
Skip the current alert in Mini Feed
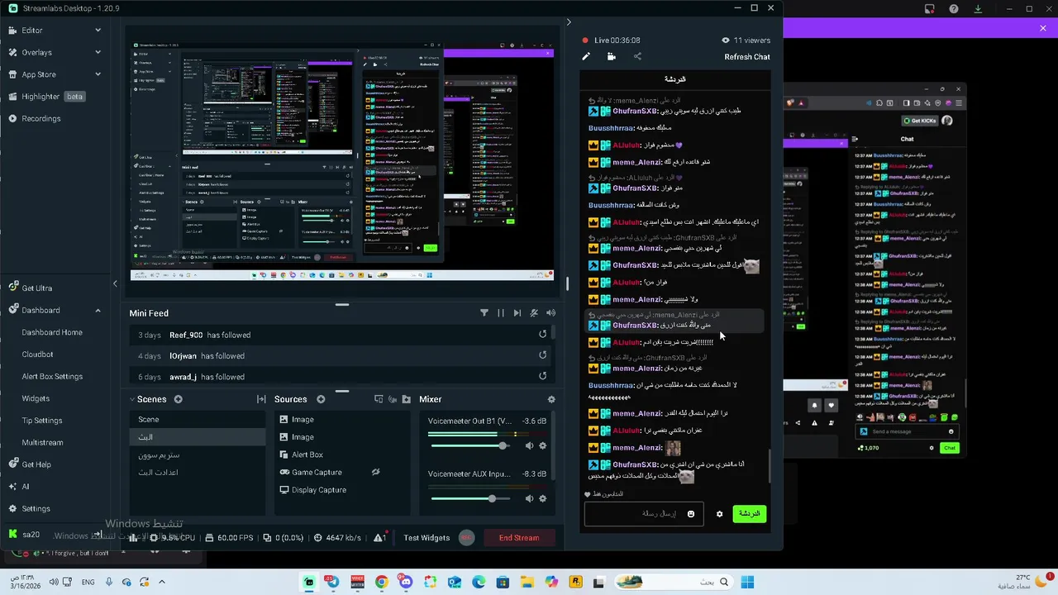point(517,313)
